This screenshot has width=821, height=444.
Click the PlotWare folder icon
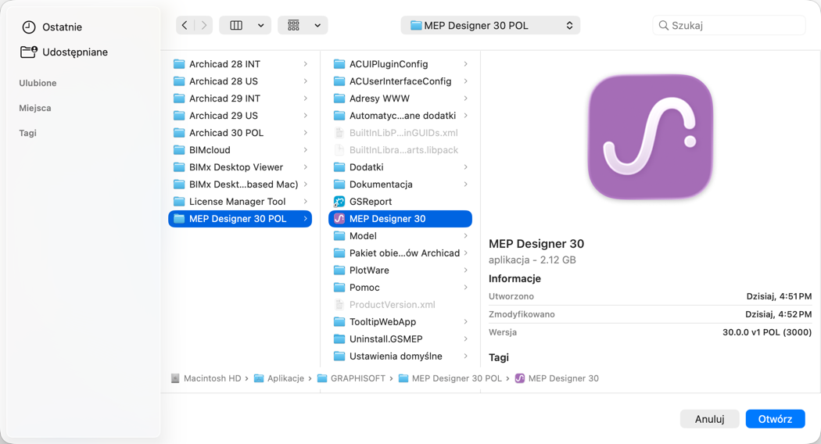[x=339, y=270]
